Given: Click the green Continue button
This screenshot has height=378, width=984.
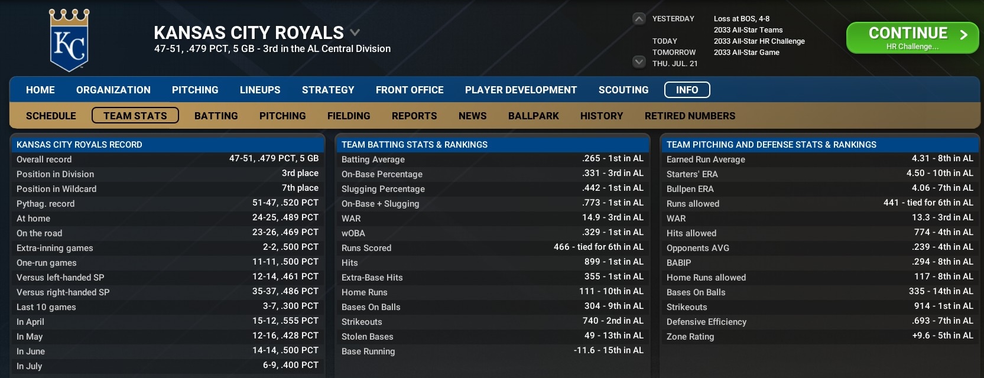Looking at the screenshot, I should click(912, 38).
